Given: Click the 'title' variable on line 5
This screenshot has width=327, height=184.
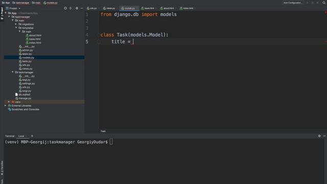Looking at the screenshot, I should (118, 41).
